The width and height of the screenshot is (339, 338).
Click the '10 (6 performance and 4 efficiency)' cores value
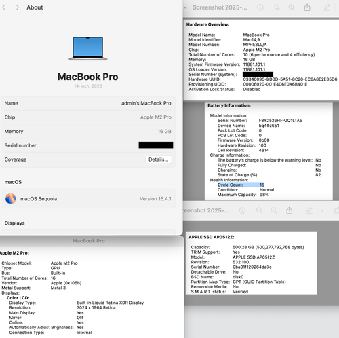click(x=279, y=54)
